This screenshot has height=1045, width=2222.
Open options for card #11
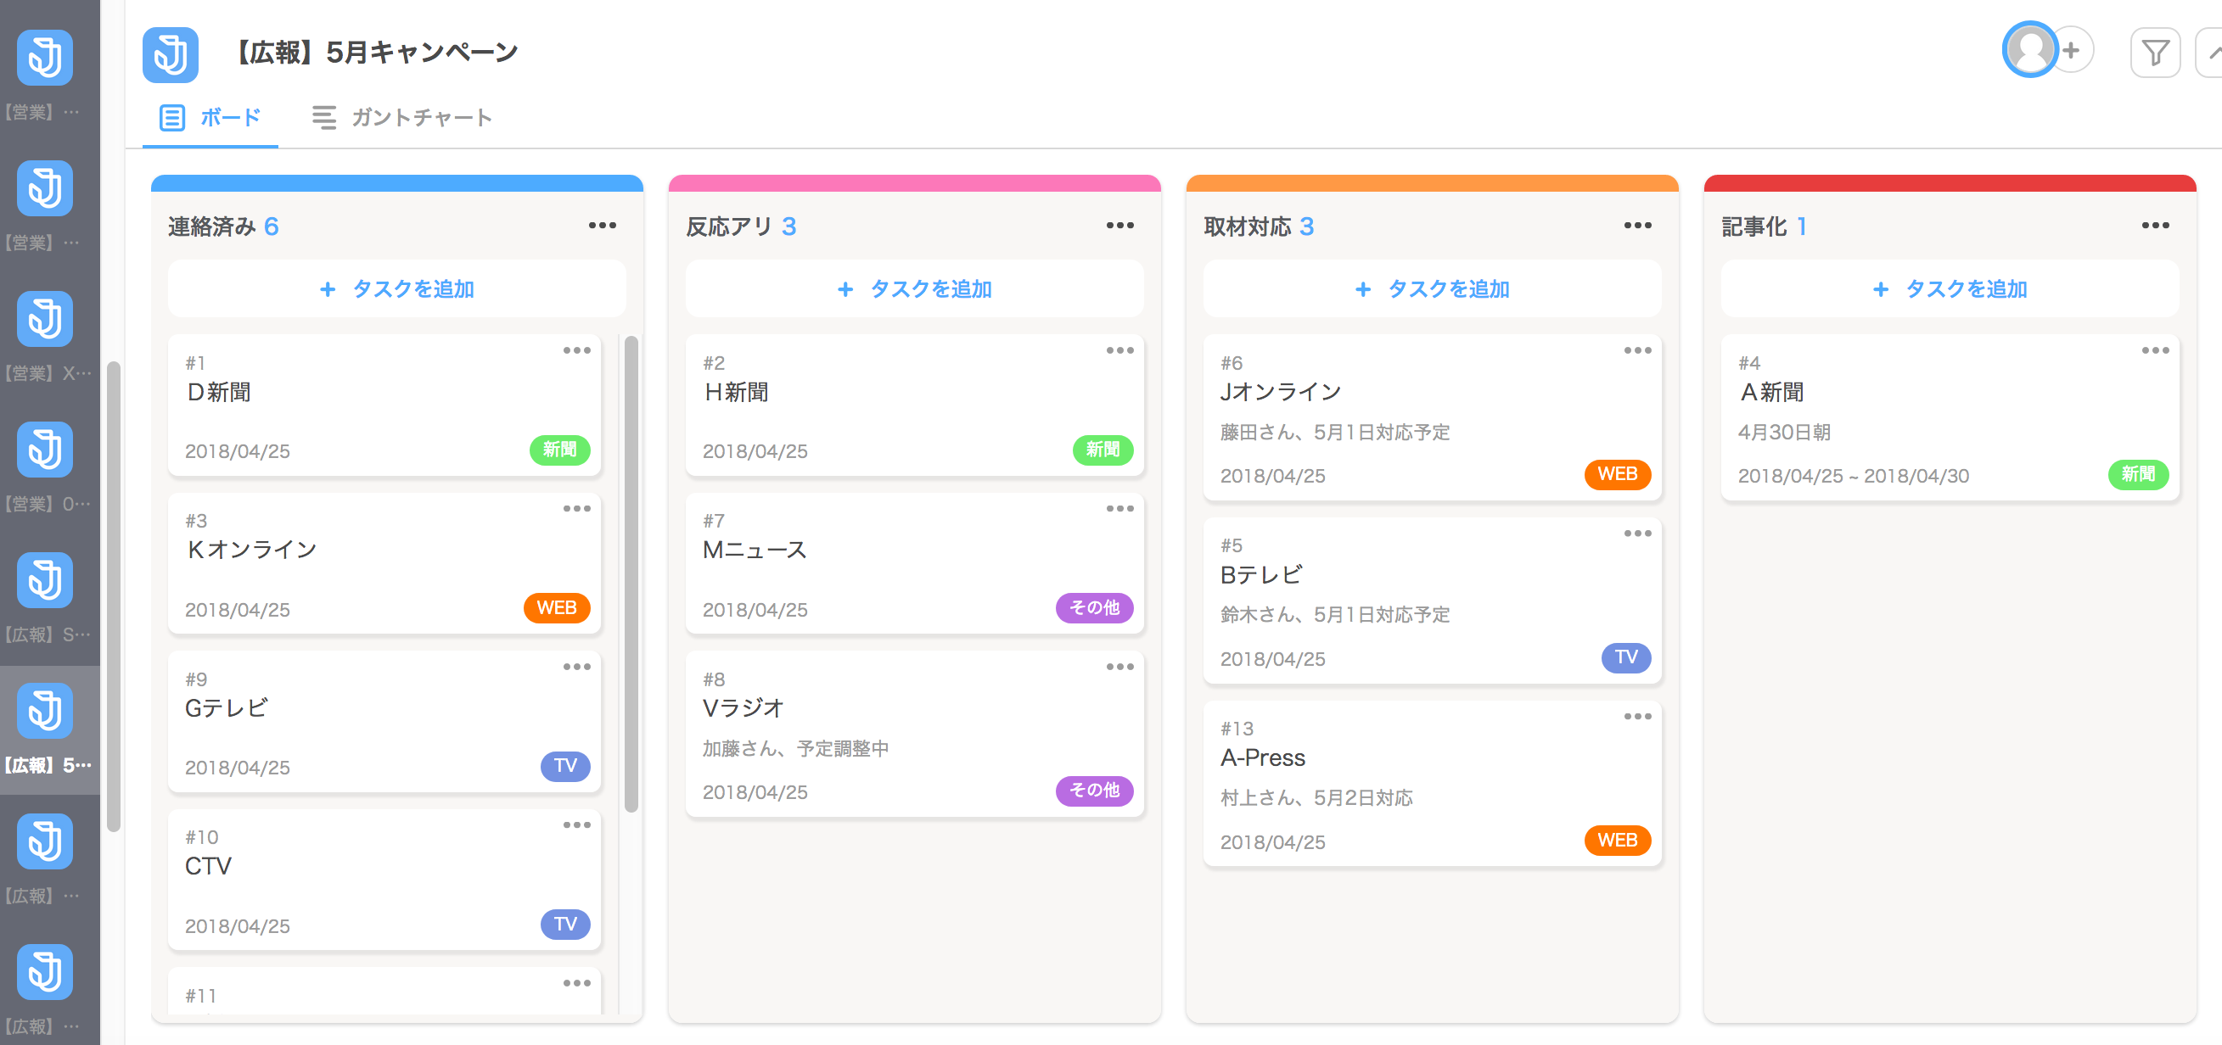(576, 983)
